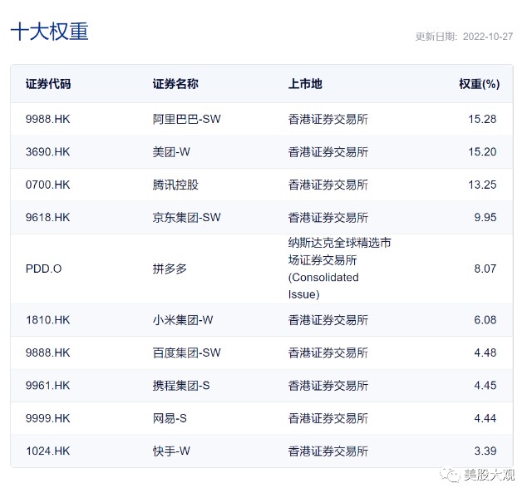Select code 9988.HK
The width and height of the screenshot is (532, 498).
click(x=48, y=119)
